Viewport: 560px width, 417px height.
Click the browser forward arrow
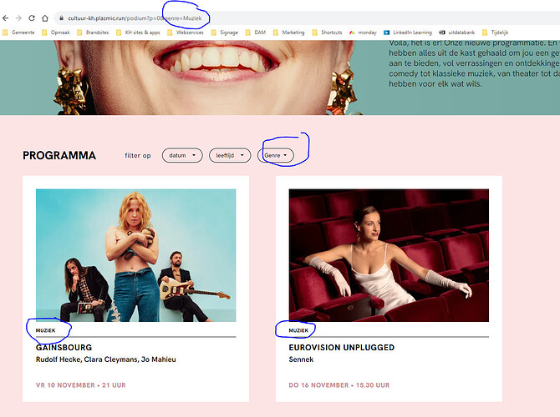click(x=18, y=18)
